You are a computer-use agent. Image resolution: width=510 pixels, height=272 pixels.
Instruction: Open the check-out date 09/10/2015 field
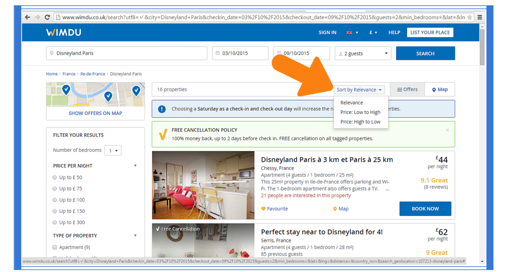click(x=301, y=53)
